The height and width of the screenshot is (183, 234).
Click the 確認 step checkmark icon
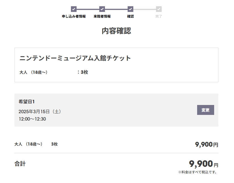pos(130,9)
